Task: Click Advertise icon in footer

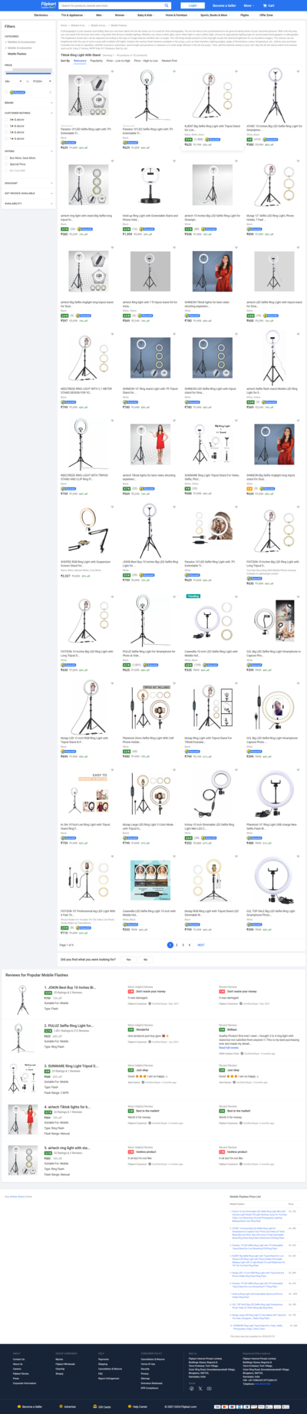Action: [x=61, y=1406]
